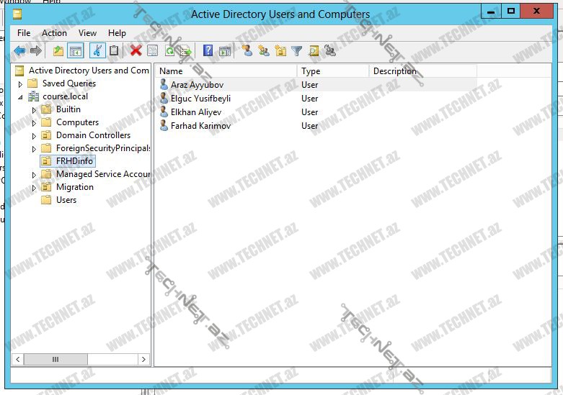Click the Back arrow in toolbar
The height and width of the screenshot is (395, 563).
click(x=19, y=50)
